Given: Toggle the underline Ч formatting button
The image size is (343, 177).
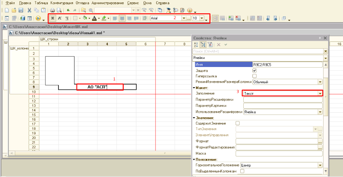Looking at the screenshot, I should point(67,19).
